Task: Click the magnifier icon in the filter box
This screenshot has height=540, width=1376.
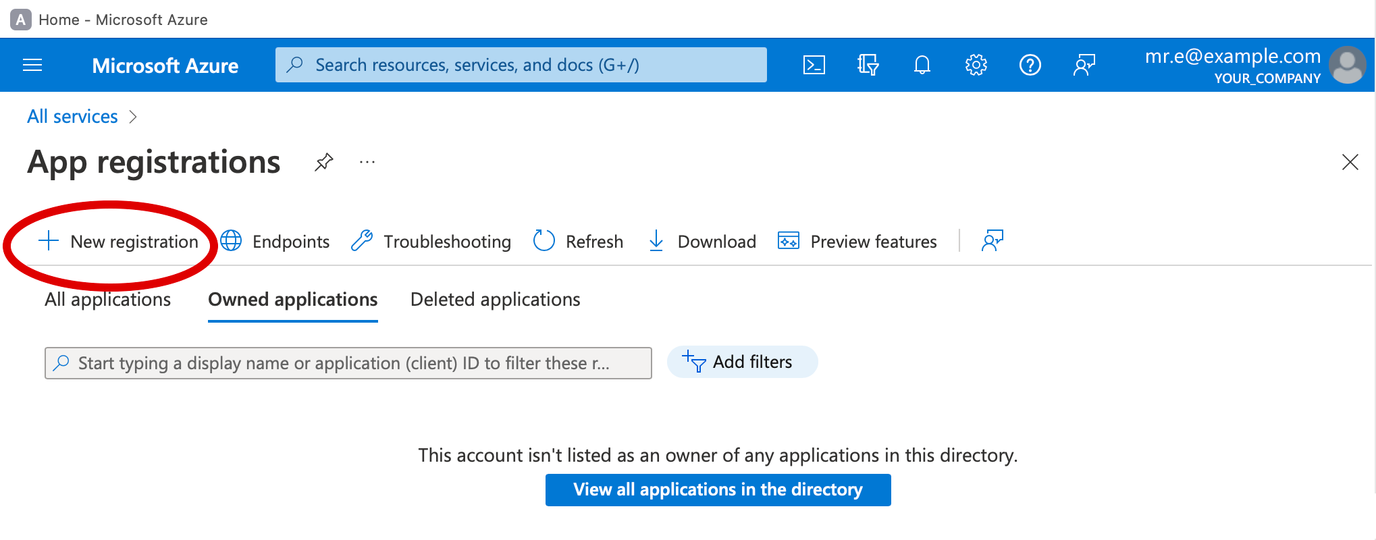Action: point(61,362)
